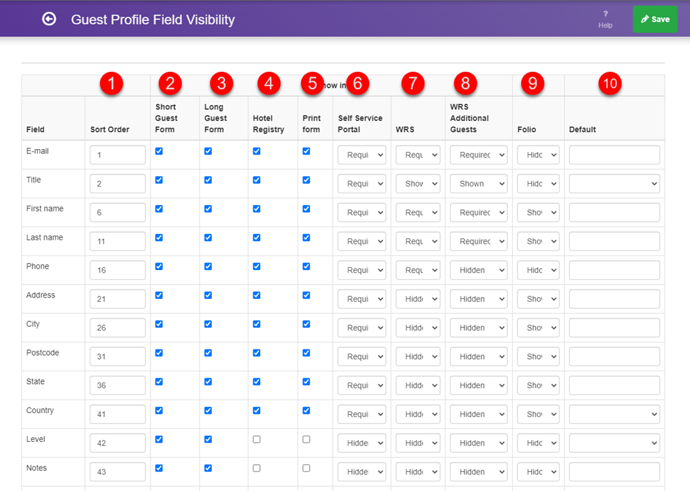Click the Sort Order field for First name
The width and height of the screenshot is (690, 491).
click(117, 212)
